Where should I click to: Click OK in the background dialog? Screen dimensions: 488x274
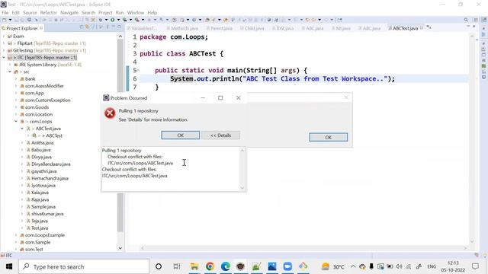click(329, 137)
